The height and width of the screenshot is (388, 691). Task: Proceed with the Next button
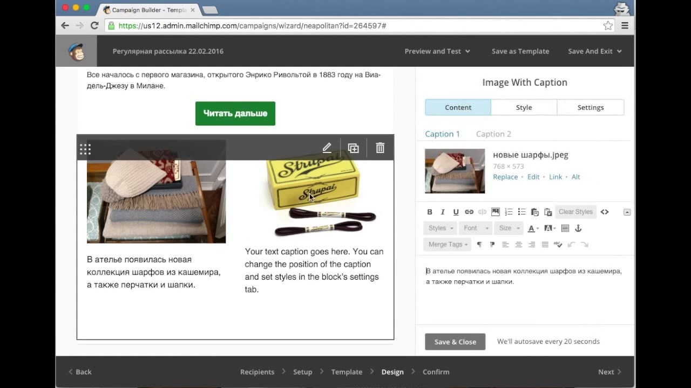609,372
